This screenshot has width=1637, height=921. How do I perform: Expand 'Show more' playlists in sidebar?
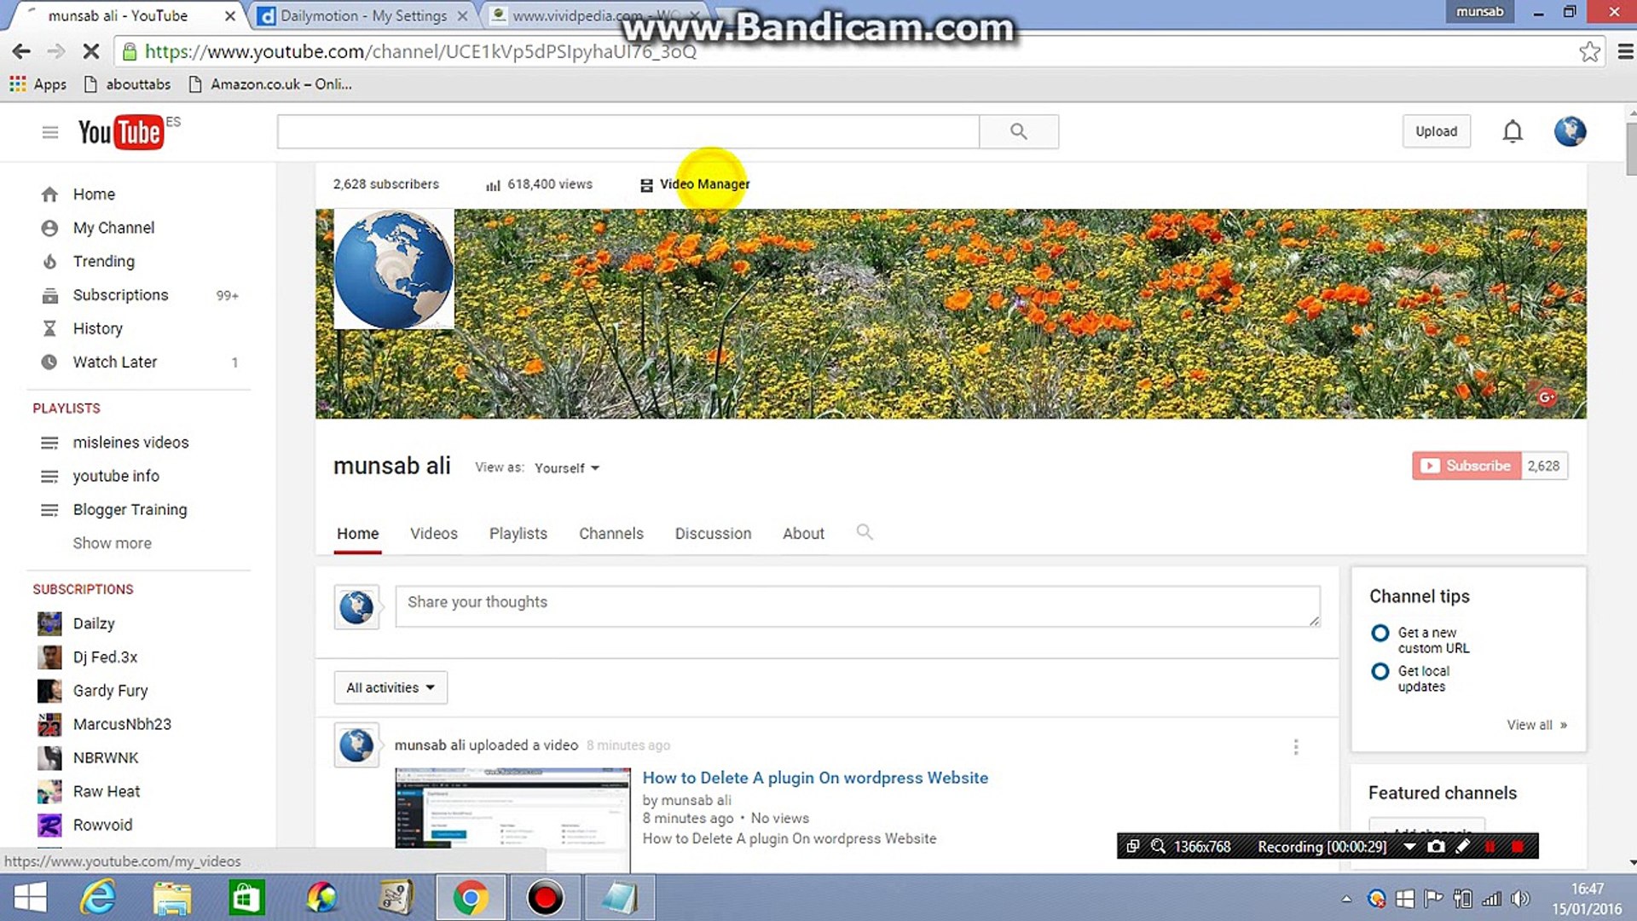112,543
